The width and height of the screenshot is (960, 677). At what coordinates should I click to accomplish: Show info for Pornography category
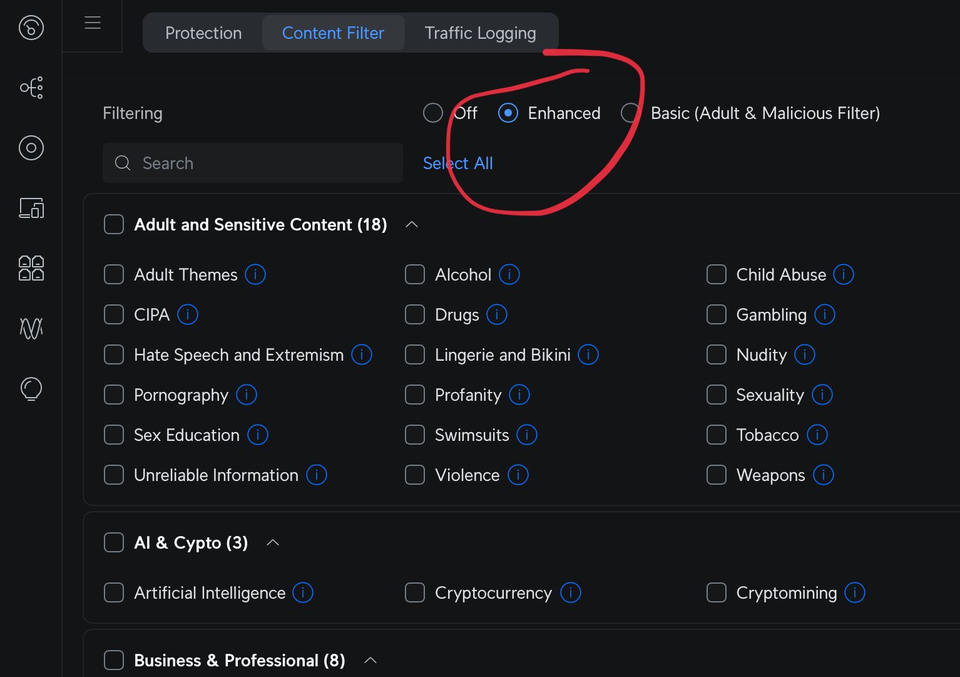[x=247, y=395]
